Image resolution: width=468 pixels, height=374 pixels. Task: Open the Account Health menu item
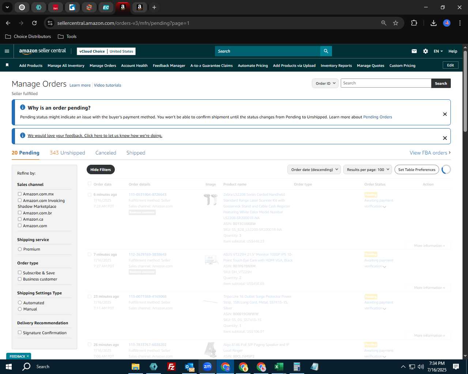(x=134, y=65)
